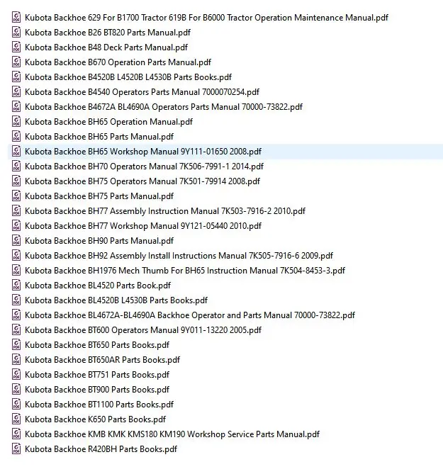
Task: Select Kubota Backhoe B26 BT820 Parts Manual.pdf
Action: pos(108,33)
